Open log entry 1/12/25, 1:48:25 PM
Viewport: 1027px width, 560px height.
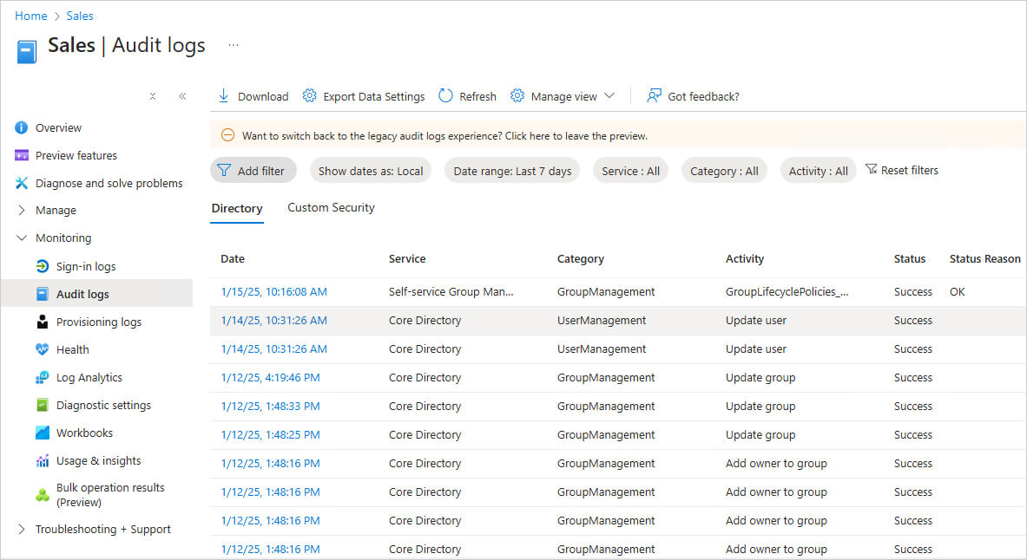(271, 435)
